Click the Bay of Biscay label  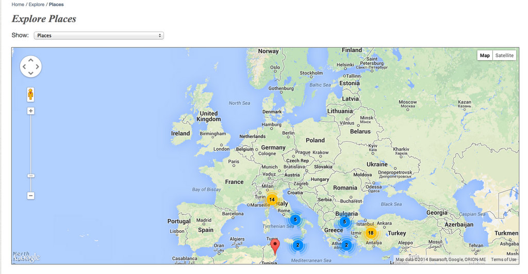click(x=206, y=189)
